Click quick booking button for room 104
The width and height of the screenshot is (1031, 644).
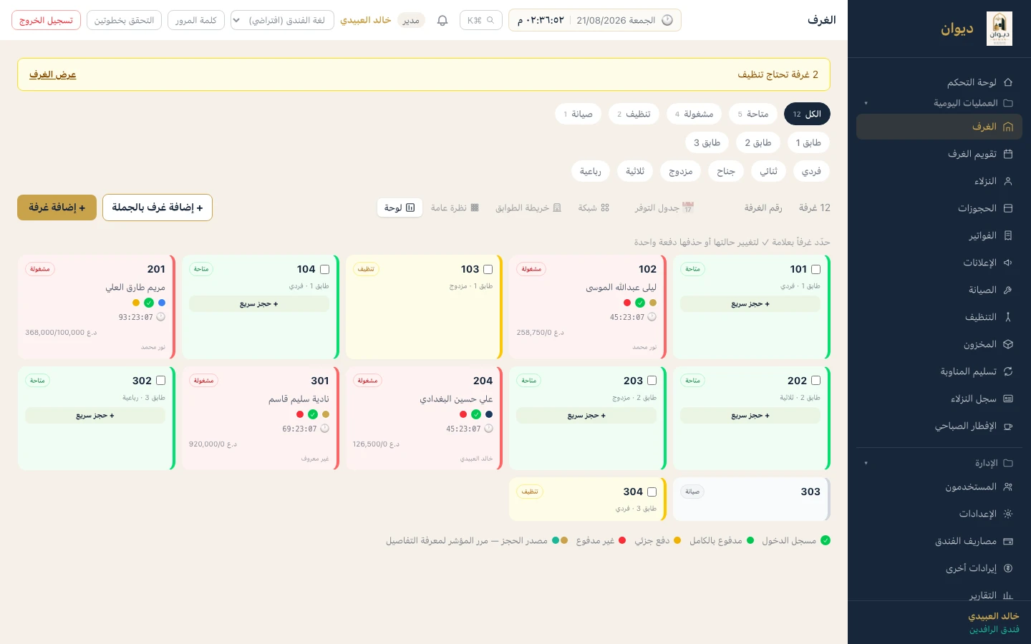[259, 304]
